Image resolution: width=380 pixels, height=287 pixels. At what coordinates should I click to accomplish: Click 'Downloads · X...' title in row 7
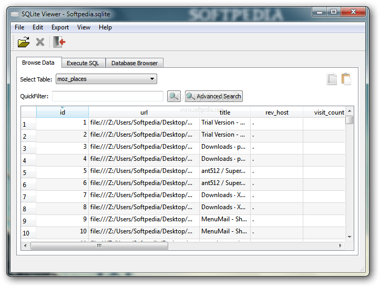pos(225,196)
